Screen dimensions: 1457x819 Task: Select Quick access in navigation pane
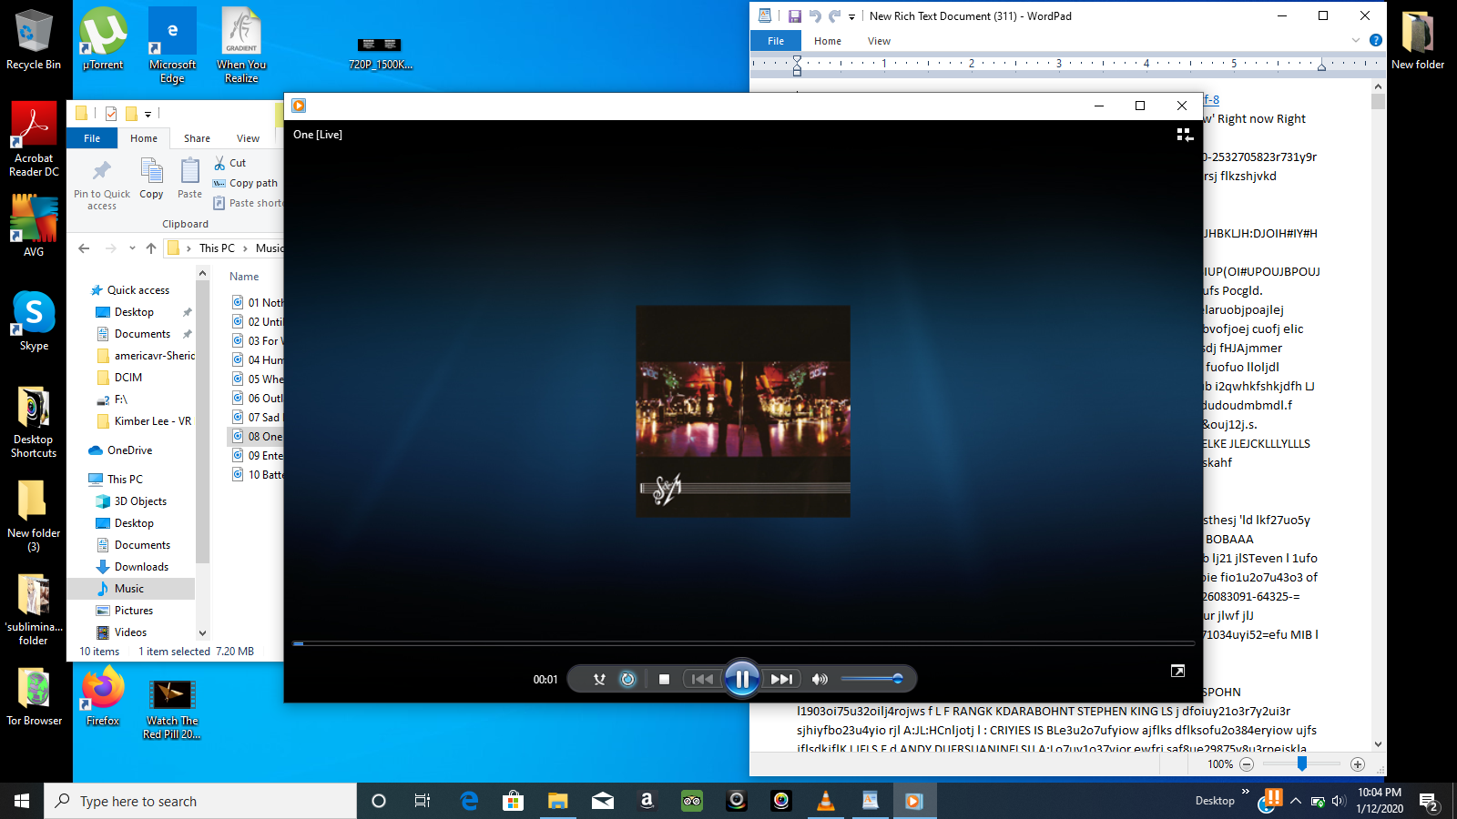point(138,290)
